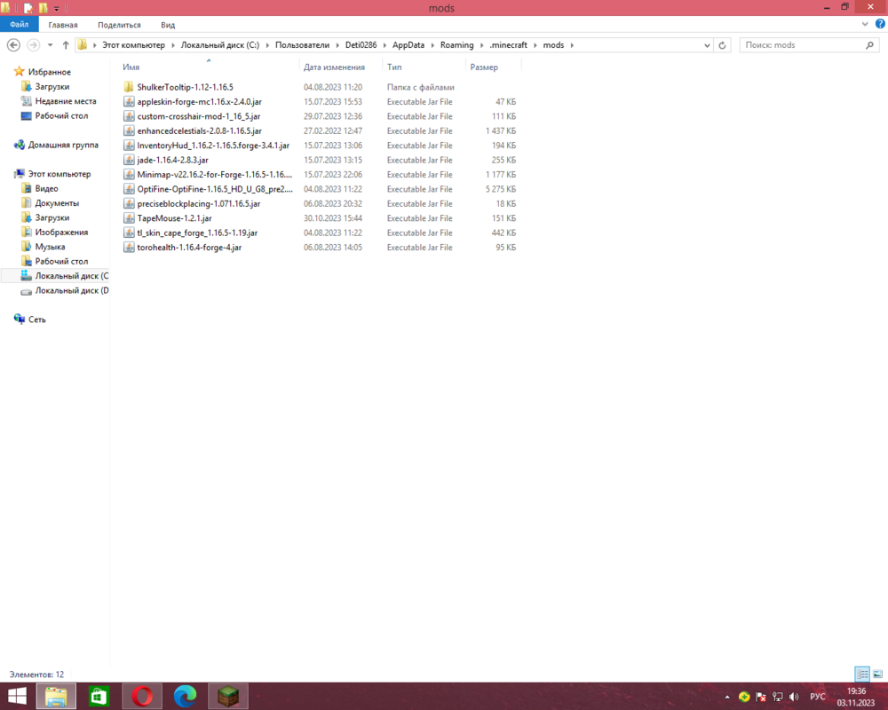Select appleskin-forge-mc1.16.x-2.4.0.jar file icon

(129, 101)
